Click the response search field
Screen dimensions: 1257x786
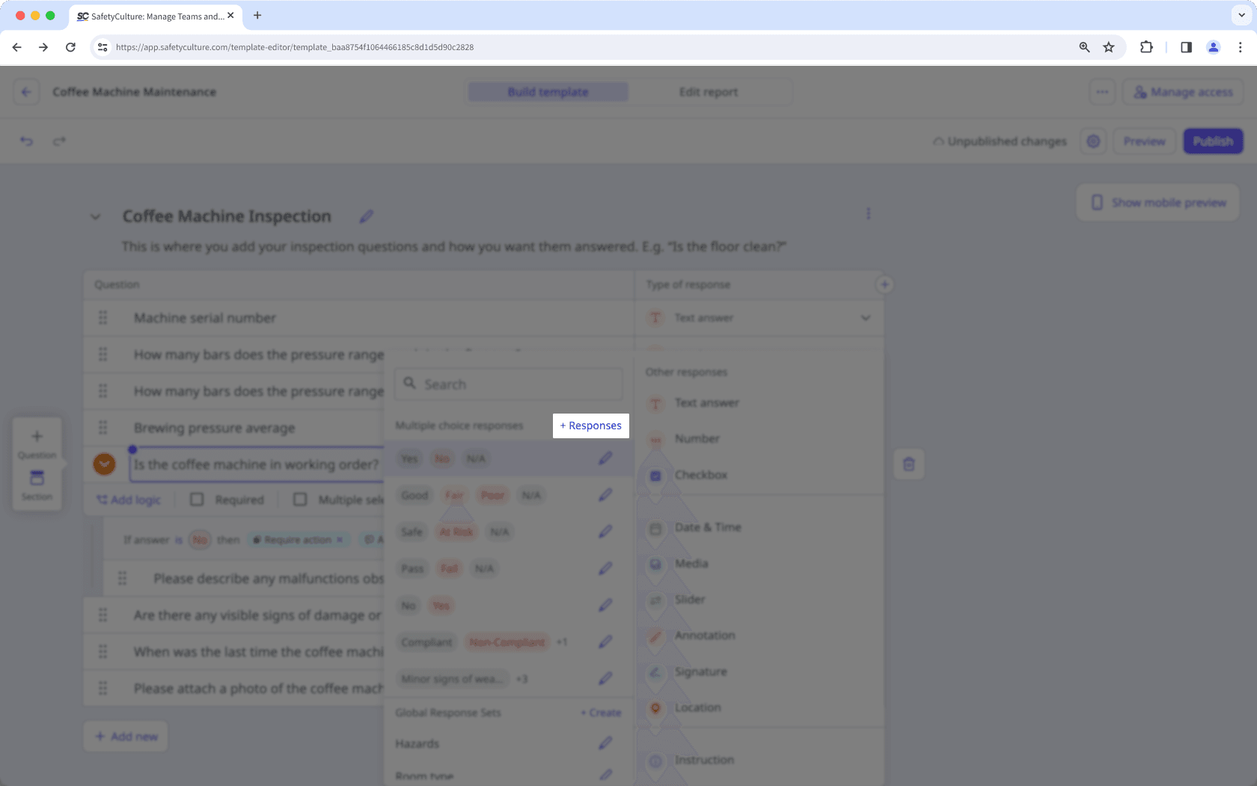(507, 384)
